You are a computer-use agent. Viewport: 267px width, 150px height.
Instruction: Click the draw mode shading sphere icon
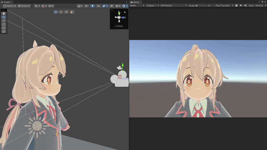point(78,6)
